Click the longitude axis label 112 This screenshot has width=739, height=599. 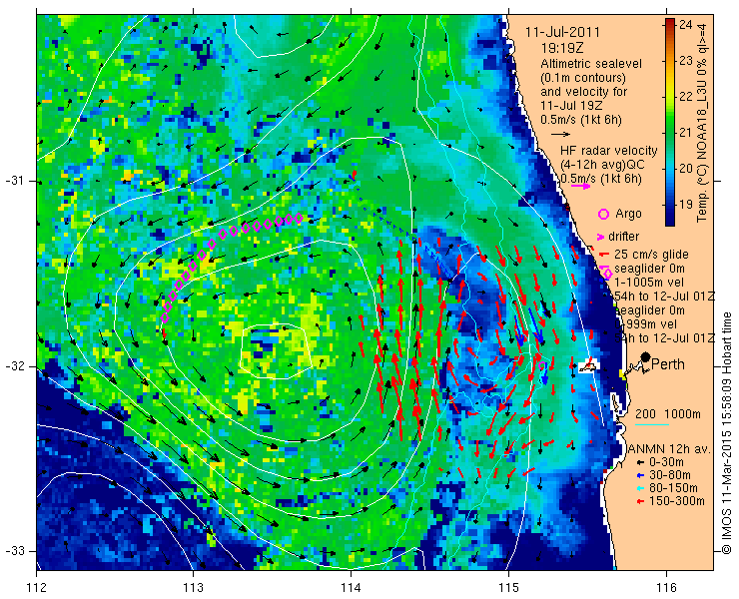click(36, 588)
